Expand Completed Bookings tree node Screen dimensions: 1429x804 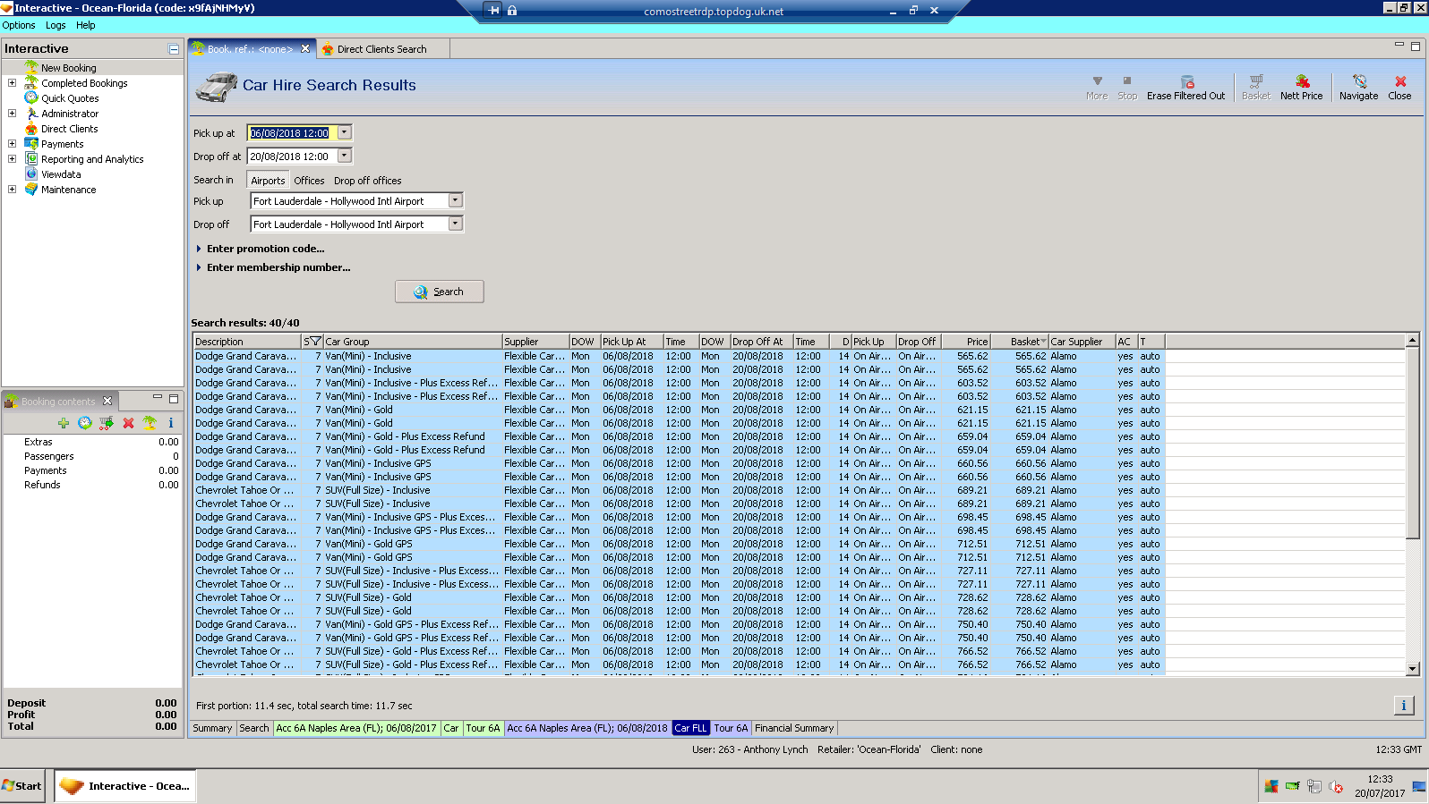pyautogui.click(x=12, y=82)
